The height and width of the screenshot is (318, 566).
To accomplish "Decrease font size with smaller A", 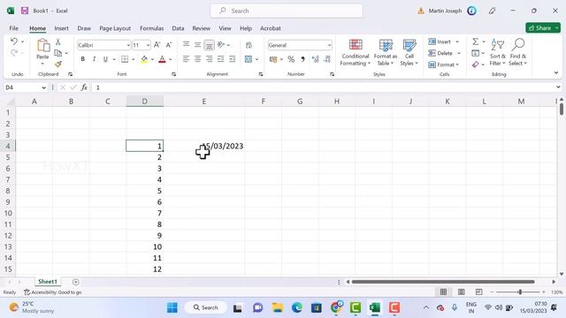I will tap(169, 45).
